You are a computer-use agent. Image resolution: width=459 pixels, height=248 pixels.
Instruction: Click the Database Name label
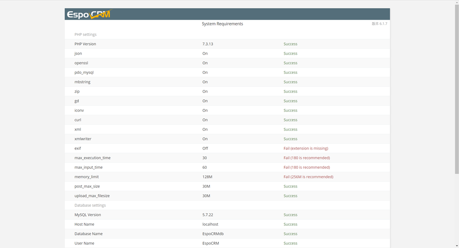click(x=88, y=234)
